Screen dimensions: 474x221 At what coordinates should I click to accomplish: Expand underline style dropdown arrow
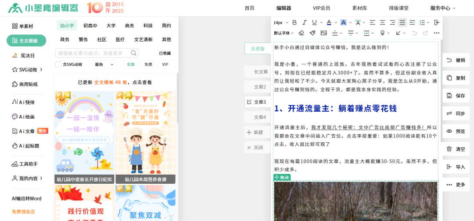tap(321, 22)
